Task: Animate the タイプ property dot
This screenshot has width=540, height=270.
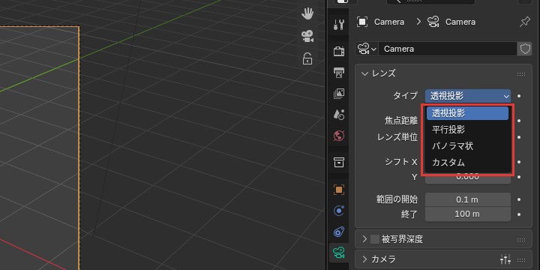Action: (519, 96)
